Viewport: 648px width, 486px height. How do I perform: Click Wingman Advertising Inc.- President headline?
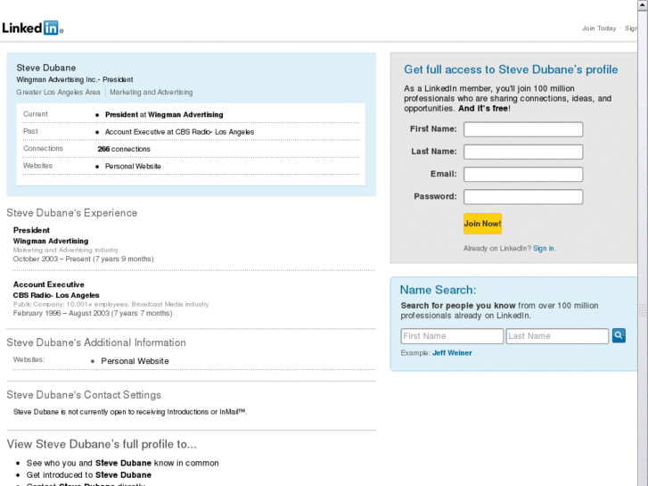point(74,79)
